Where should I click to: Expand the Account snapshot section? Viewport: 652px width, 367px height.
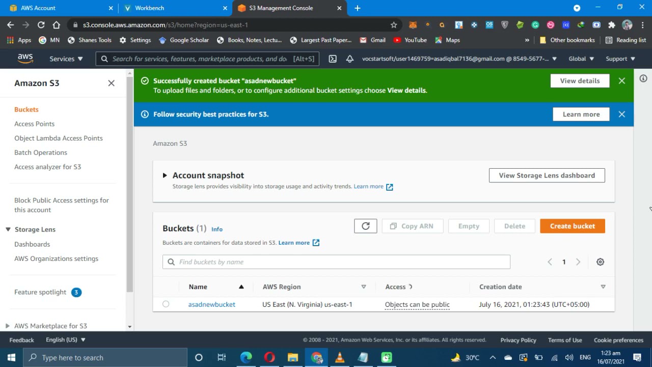click(x=165, y=175)
